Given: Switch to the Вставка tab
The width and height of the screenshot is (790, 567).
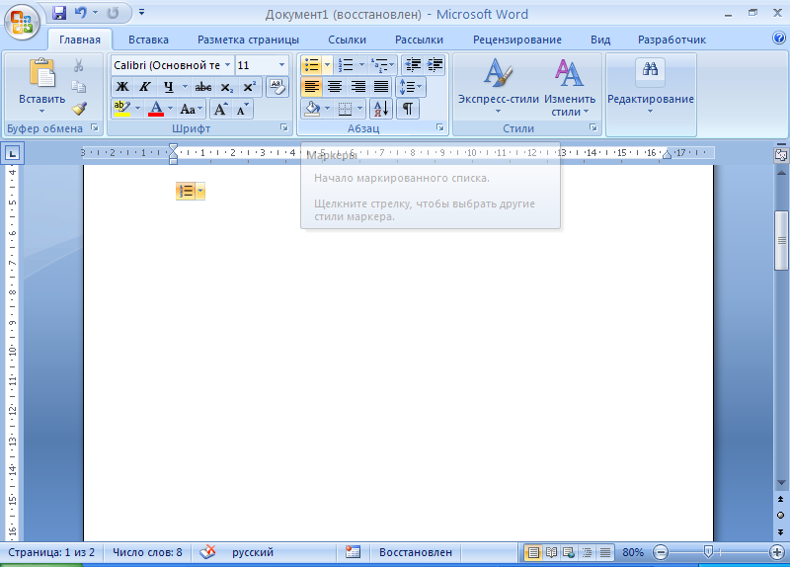Looking at the screenshot, I should pos(148,40).
